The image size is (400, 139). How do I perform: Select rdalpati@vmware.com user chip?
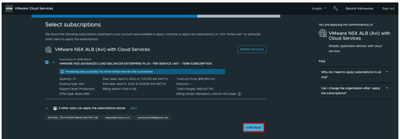coord(117,118)
